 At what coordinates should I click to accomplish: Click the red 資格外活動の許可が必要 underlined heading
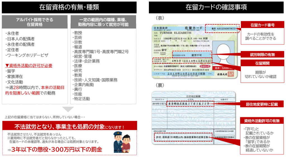pyautogui.click(x=29, y=66)
